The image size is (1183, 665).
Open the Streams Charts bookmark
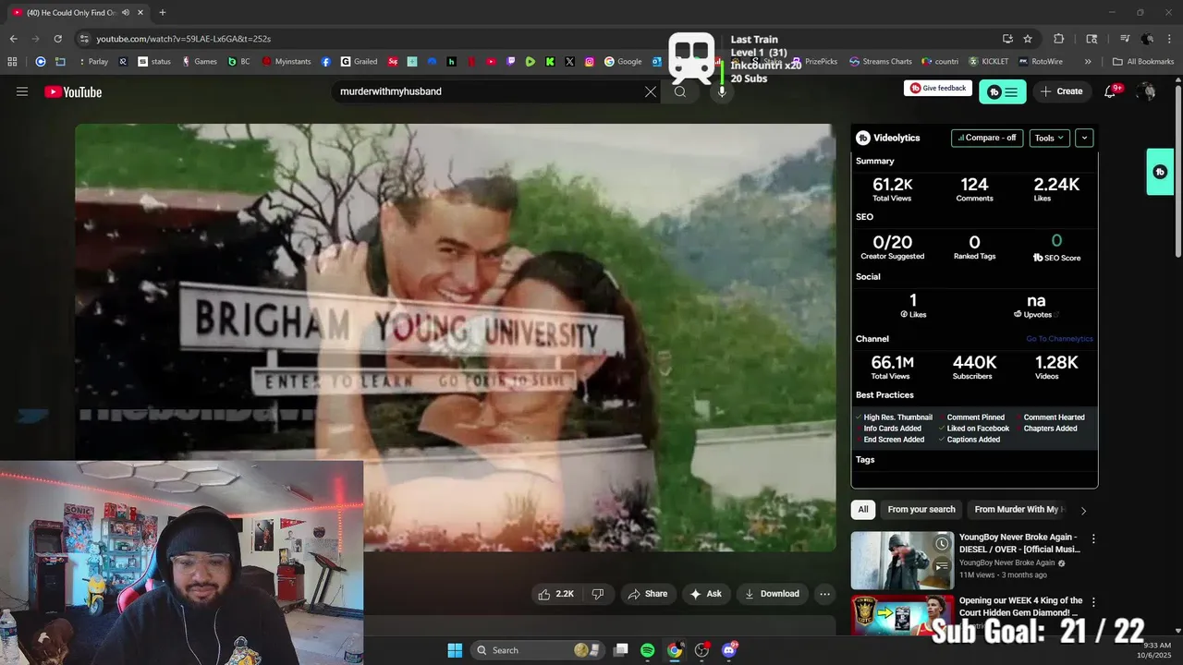tap(881, 62)
